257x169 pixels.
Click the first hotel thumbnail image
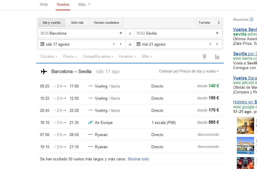[245, 125]
